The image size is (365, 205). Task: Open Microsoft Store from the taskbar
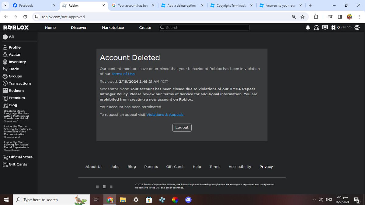click(149, 200)
